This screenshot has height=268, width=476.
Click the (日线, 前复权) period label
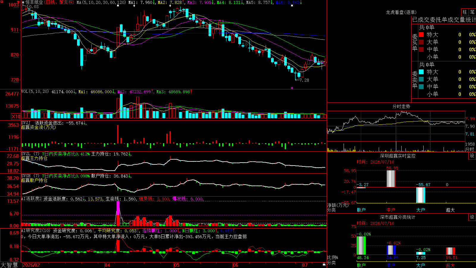(x=59, y=2)
